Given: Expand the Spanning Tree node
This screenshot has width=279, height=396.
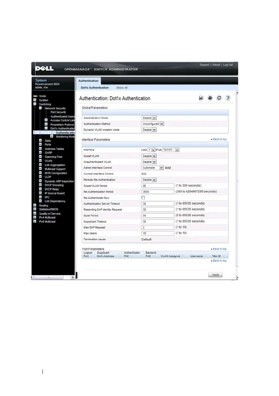Looking at the screenshot, I should 41,156.
